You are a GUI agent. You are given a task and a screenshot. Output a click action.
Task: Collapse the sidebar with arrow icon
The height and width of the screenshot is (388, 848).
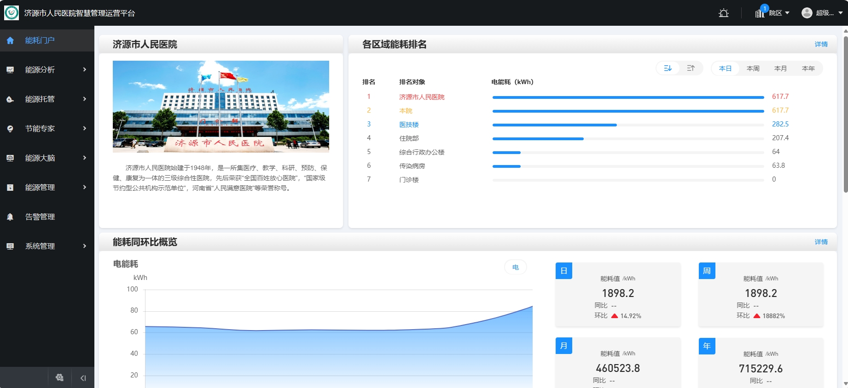point(83,378)
